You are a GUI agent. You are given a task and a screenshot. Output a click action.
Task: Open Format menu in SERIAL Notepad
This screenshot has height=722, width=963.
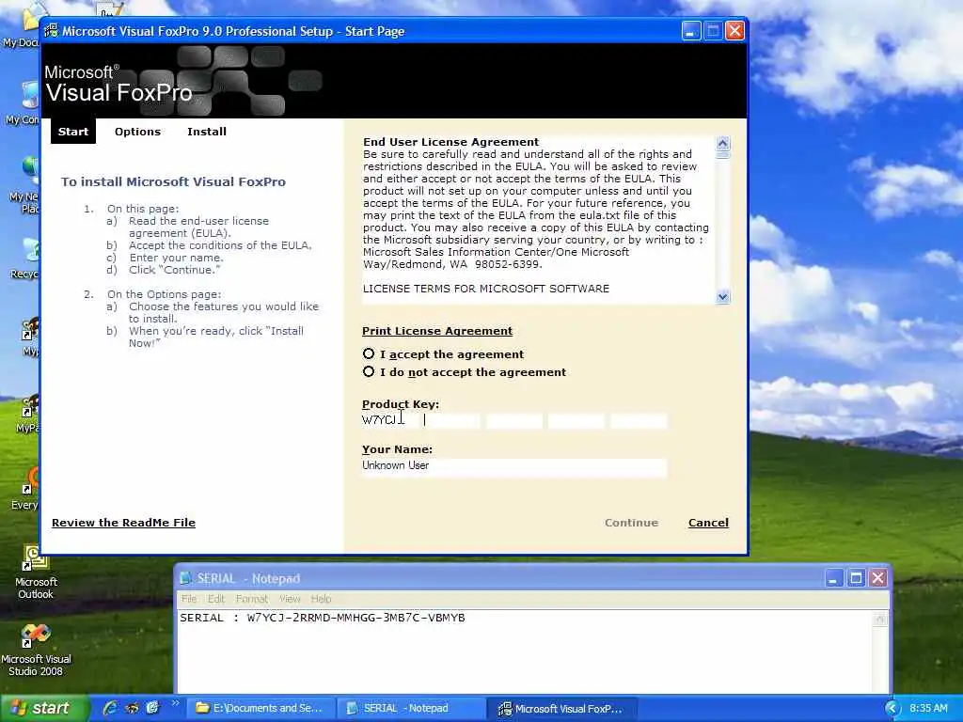coord(252,599)
